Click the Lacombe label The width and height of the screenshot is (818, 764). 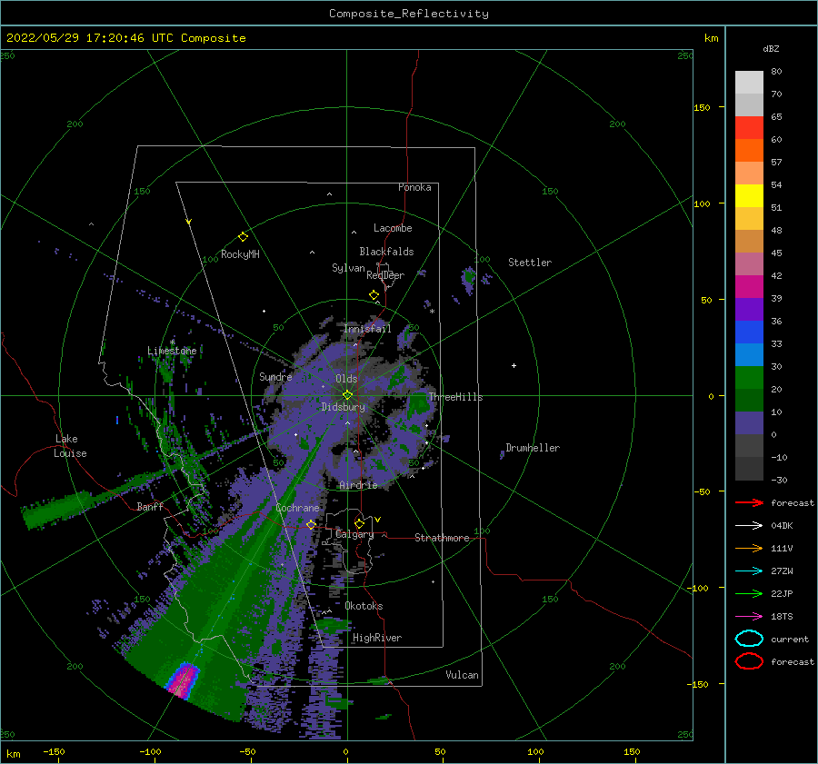tap(393, 228)
